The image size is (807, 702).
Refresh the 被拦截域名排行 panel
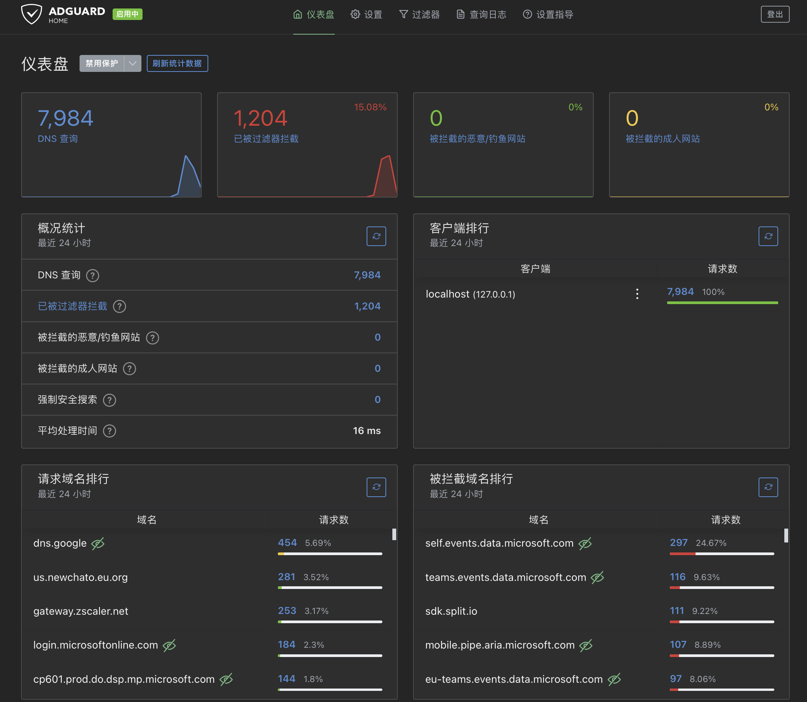tap(768, 487)
